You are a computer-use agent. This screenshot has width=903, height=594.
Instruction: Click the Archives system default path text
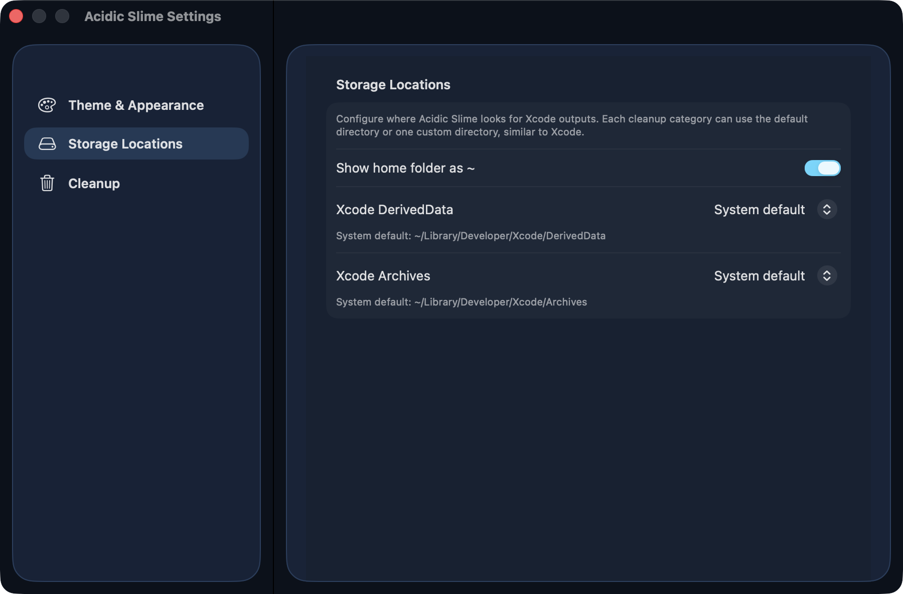461,302
